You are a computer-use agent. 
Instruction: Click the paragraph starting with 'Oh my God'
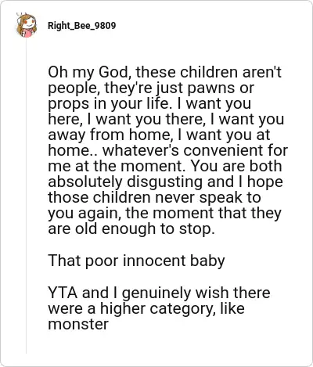tap(167, 150)
